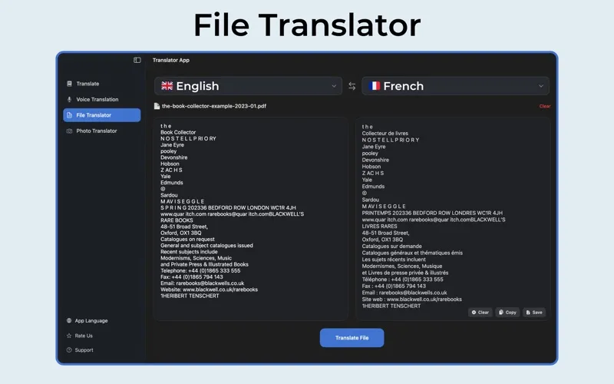
Task: Click source line 'Catalogues on request'
Action: coord(187,239)
